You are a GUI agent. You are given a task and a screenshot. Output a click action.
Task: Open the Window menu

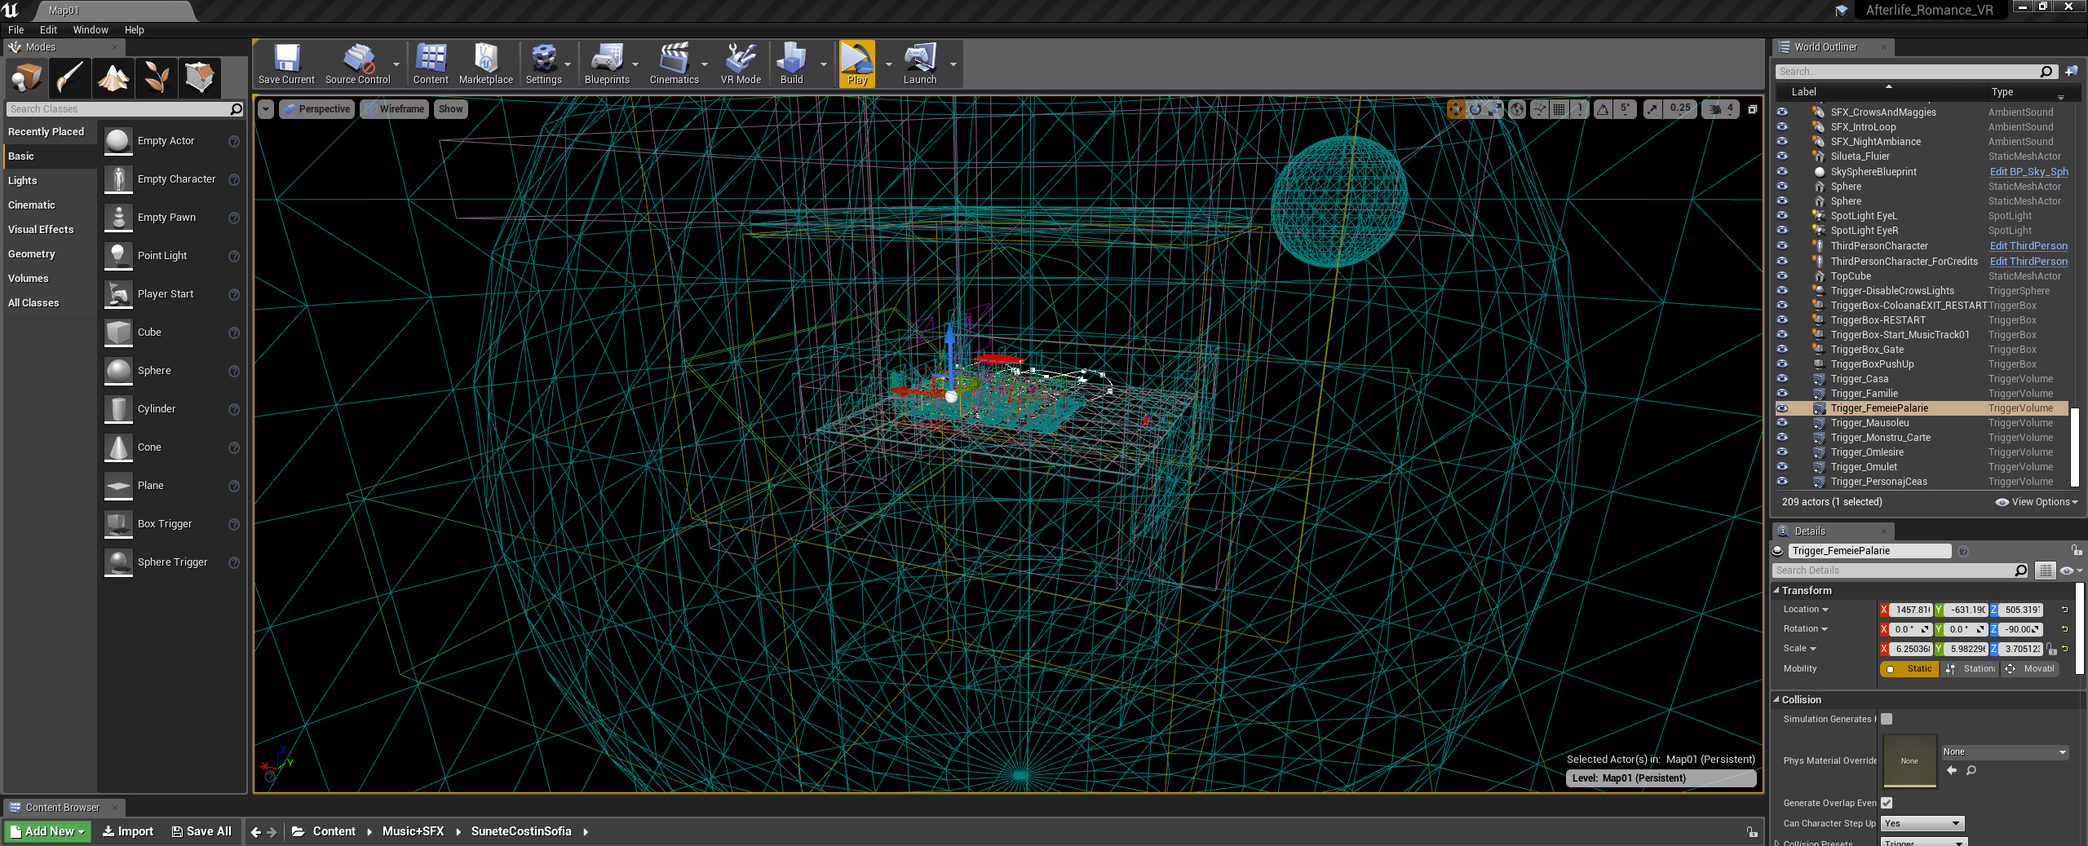coord(91,29)
